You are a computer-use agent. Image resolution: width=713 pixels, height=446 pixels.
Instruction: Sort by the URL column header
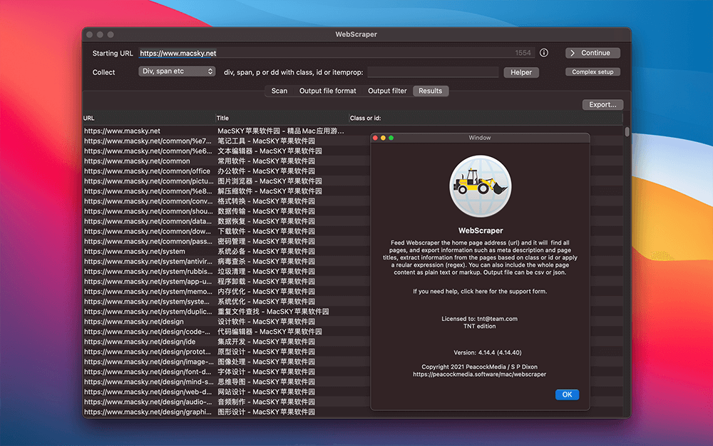click(x=149, y=118)
